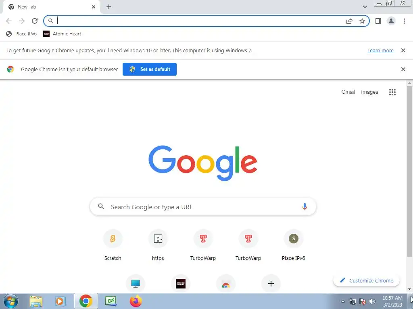Open the Windows Start button

pyautogui.click(x=11, y=301)
